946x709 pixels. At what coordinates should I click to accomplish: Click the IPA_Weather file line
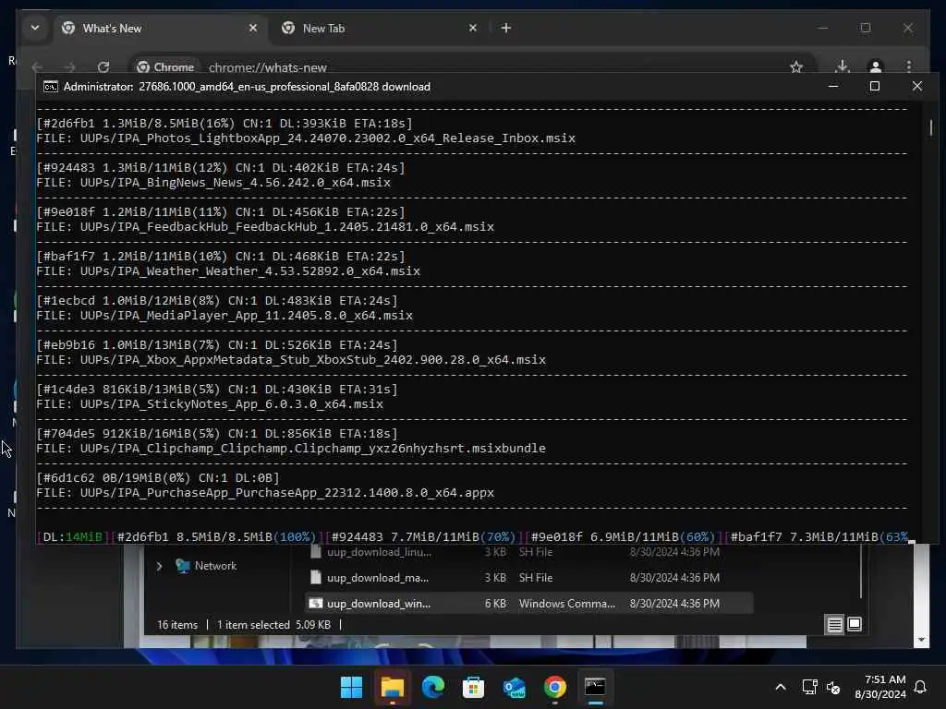(228, 270)
